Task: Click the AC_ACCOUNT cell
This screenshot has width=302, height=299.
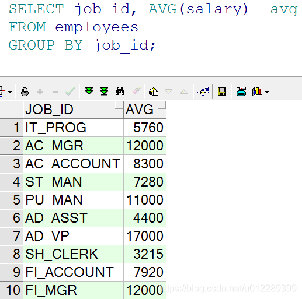Action: coord(73,164)
